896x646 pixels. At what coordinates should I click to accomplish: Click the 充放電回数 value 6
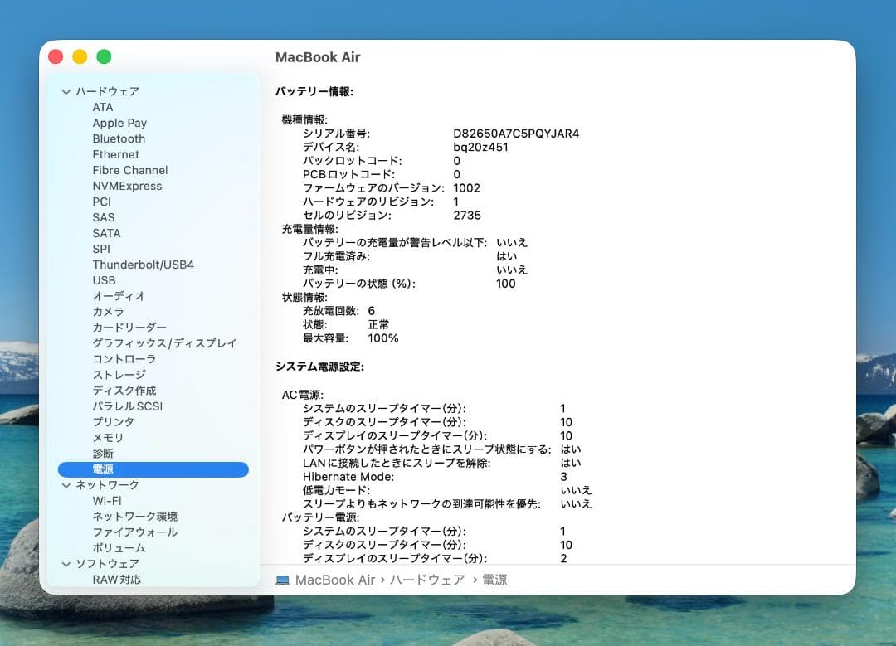click(372, 311)
